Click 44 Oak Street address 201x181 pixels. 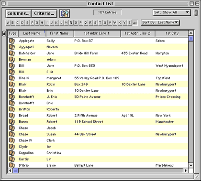tap(85, 134)
